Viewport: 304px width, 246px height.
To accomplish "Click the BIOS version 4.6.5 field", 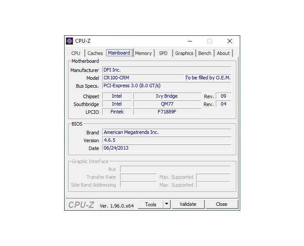I will (x=167, y=140).
